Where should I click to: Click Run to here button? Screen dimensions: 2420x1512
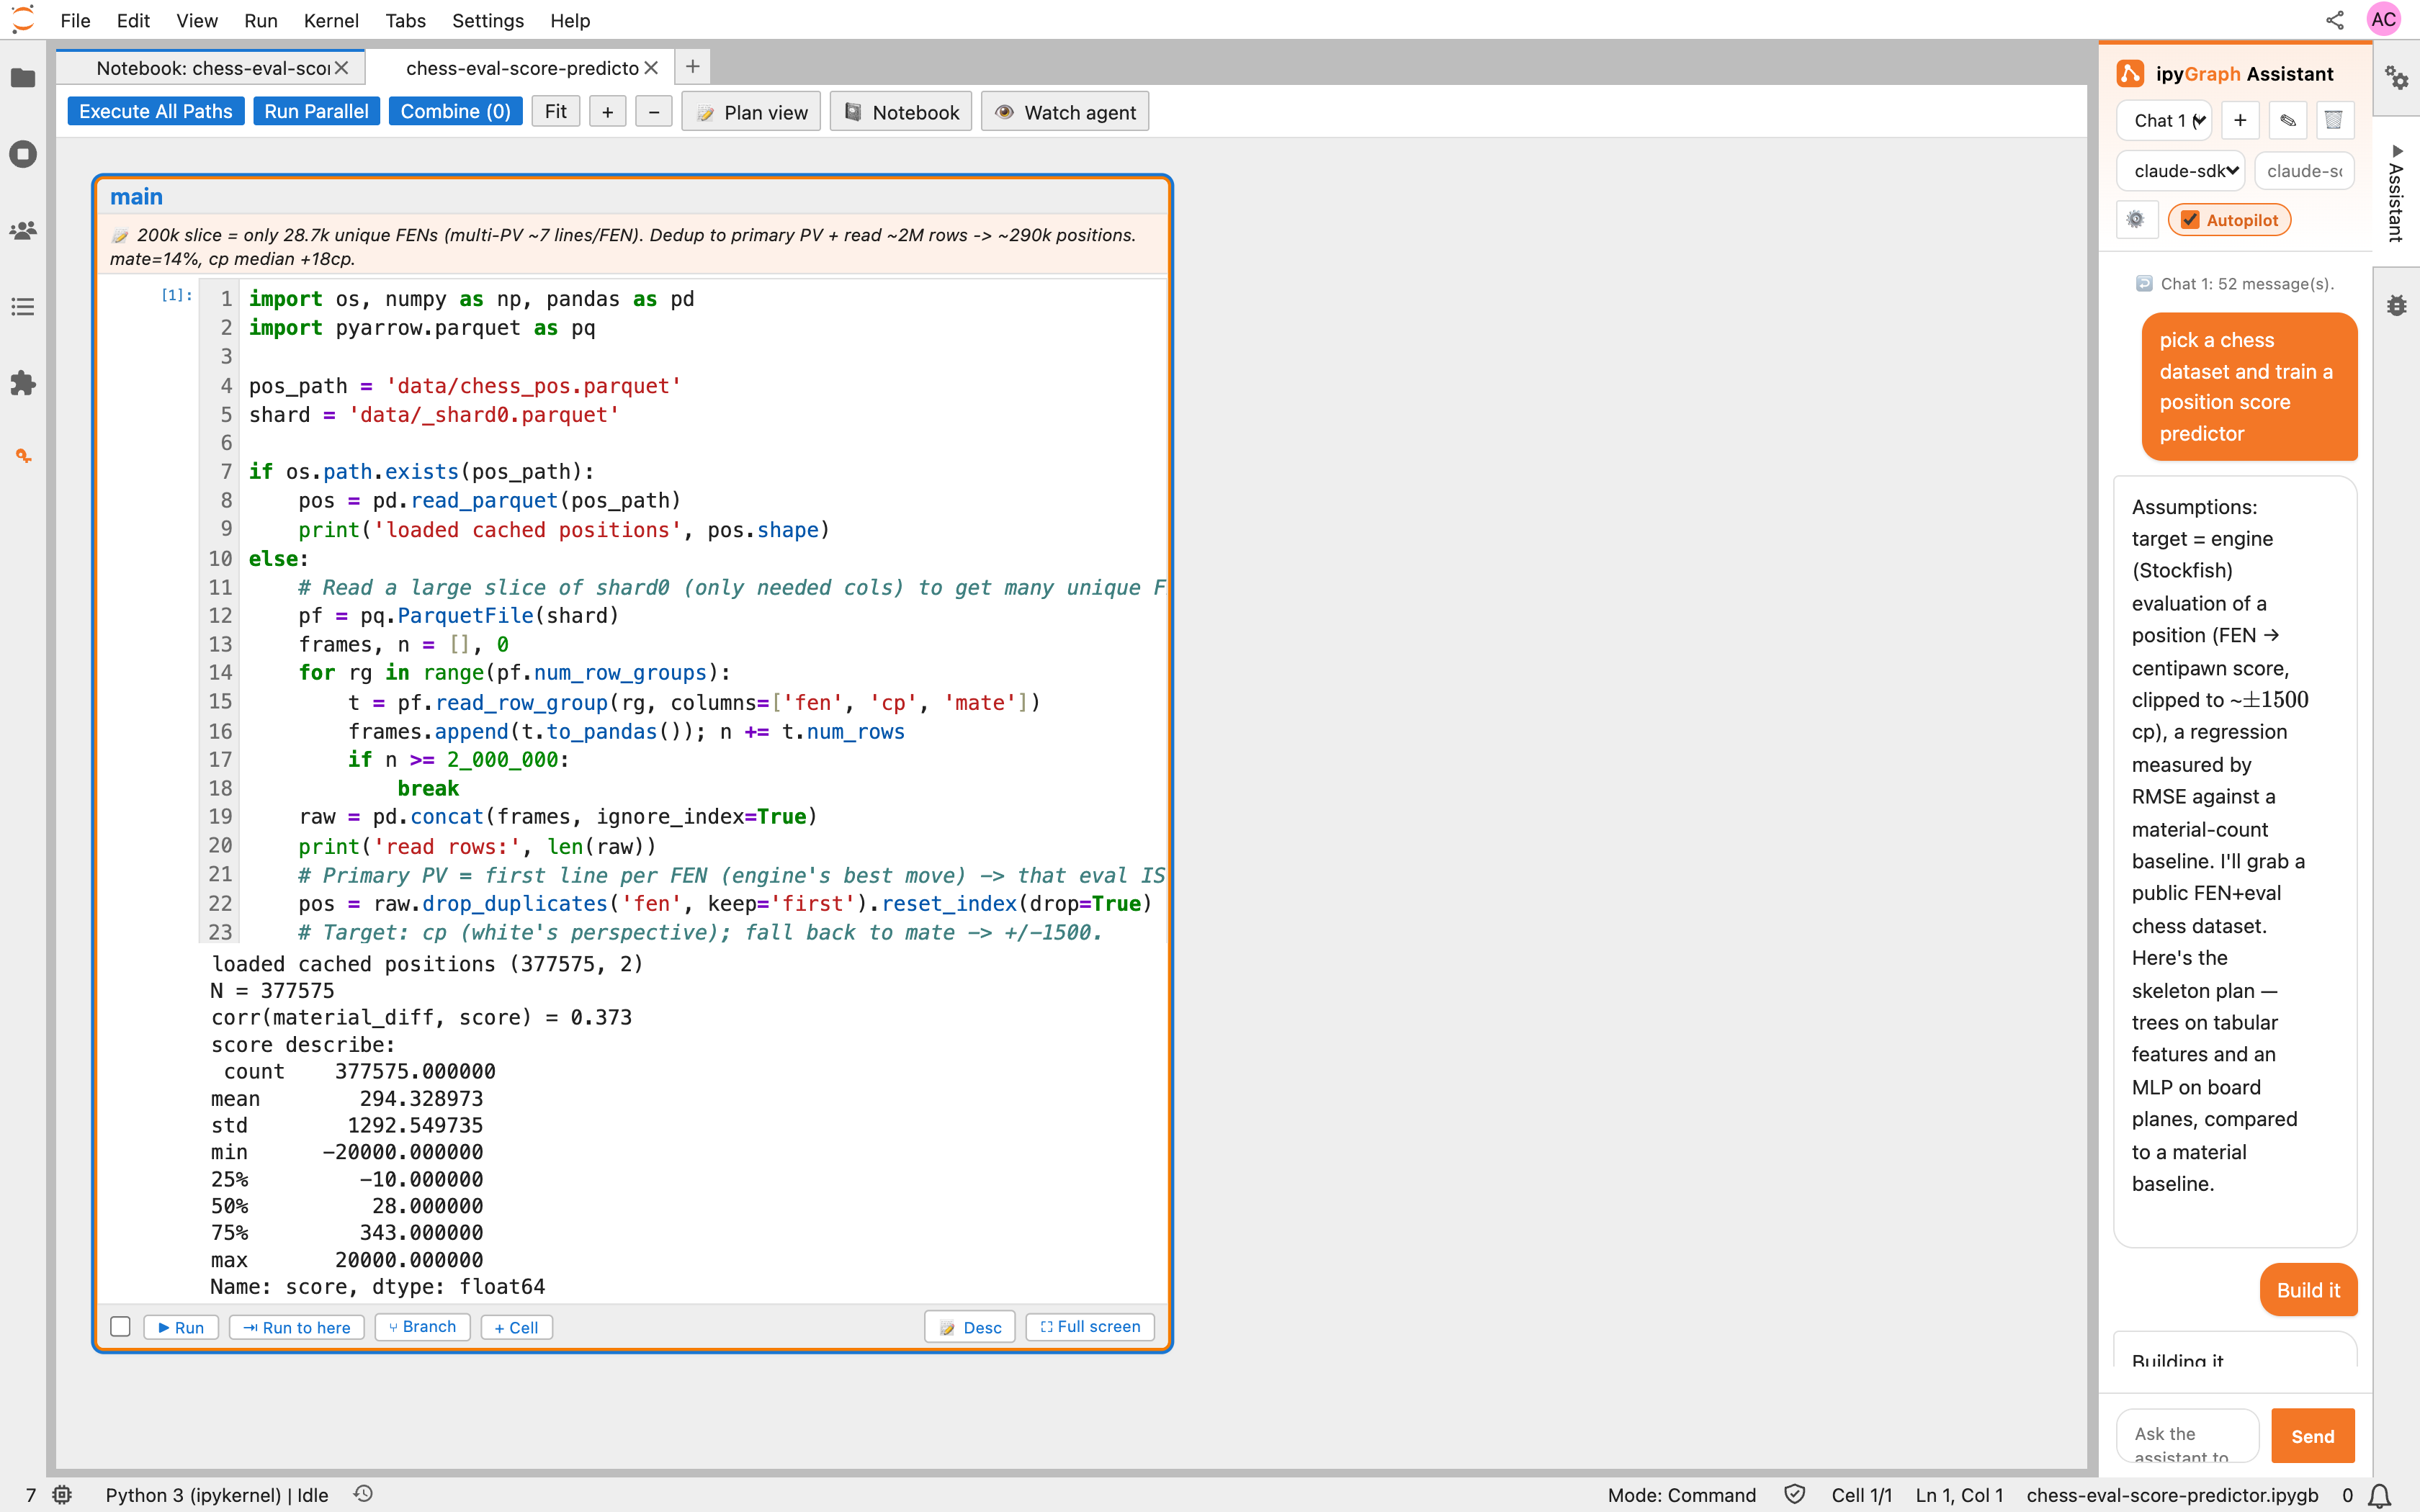[x=297, y=1327]
